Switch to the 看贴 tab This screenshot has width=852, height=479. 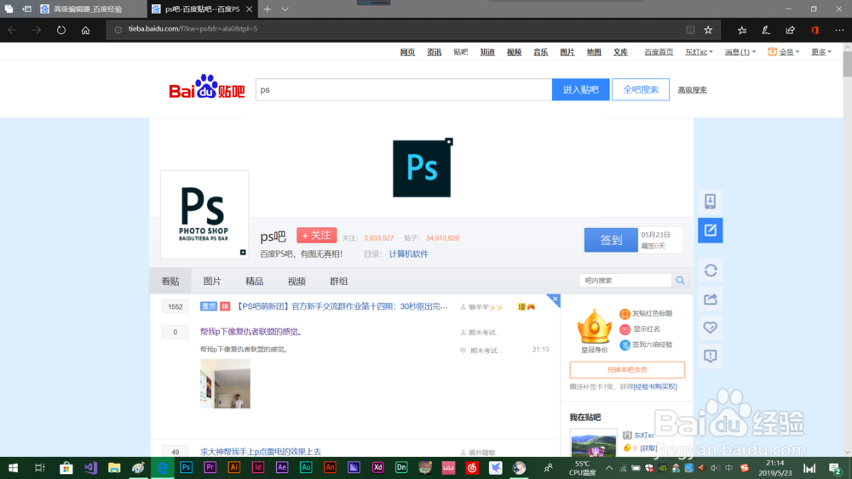pos(170,281)
